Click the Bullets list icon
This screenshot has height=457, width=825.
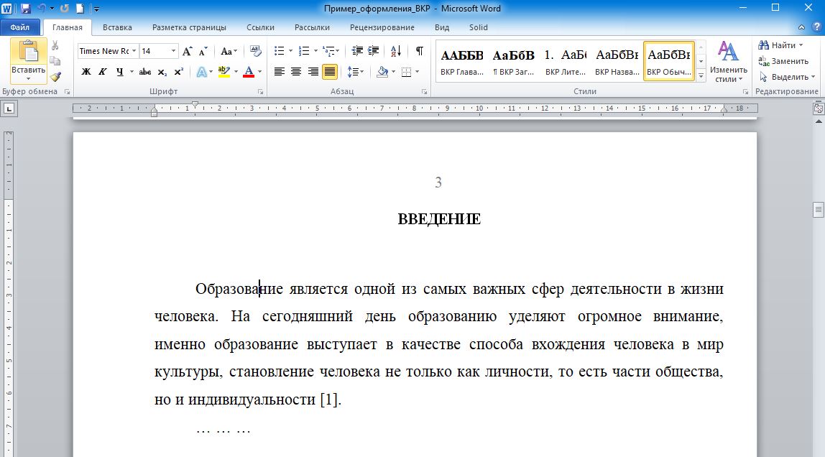279,51
